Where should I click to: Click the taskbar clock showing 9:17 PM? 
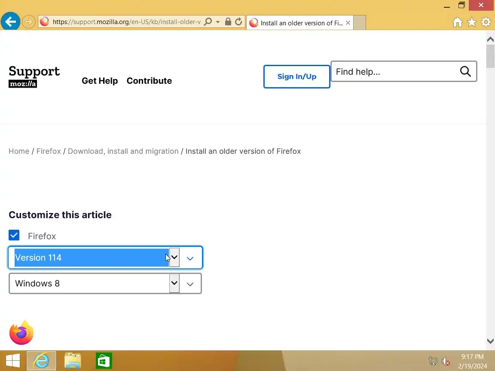[472, 361]
